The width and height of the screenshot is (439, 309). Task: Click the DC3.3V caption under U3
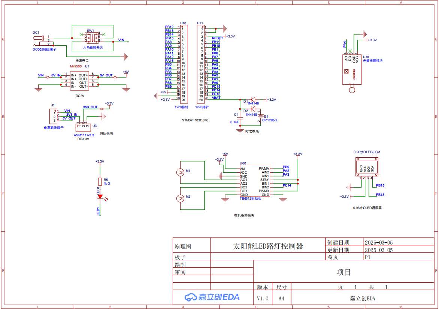[x=83, y=139]
